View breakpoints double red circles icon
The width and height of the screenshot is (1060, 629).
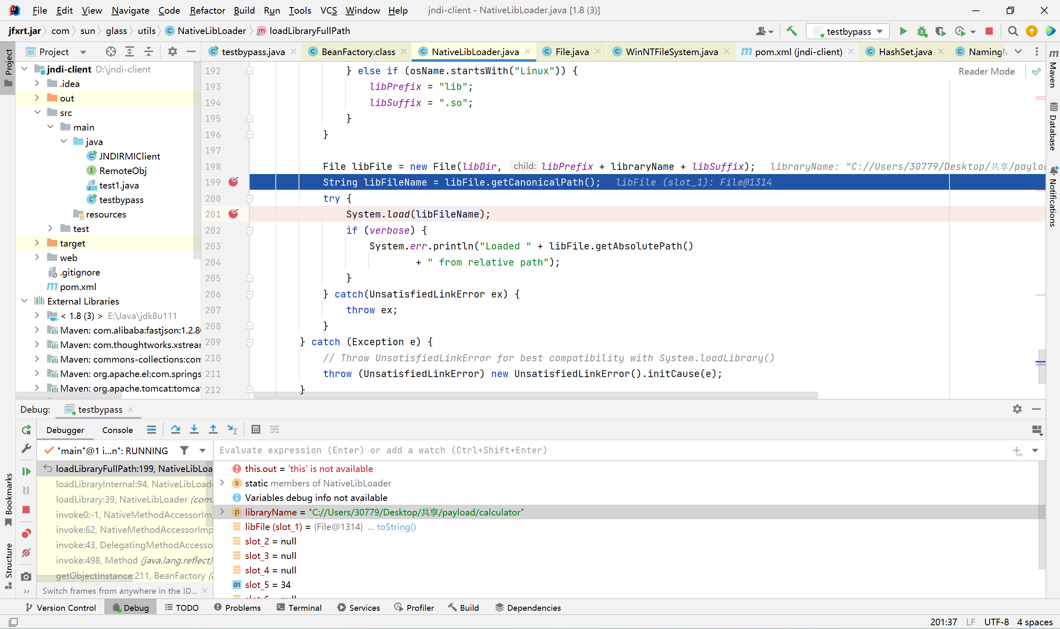point(26,533)
